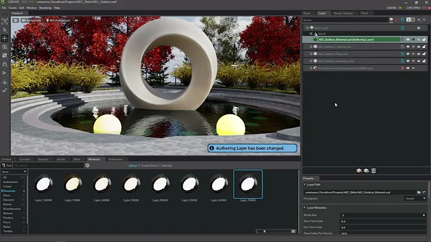The height and width of the screenshot is (242, 431).
Task: Click the Selected filter link
Action: [166, 165]
